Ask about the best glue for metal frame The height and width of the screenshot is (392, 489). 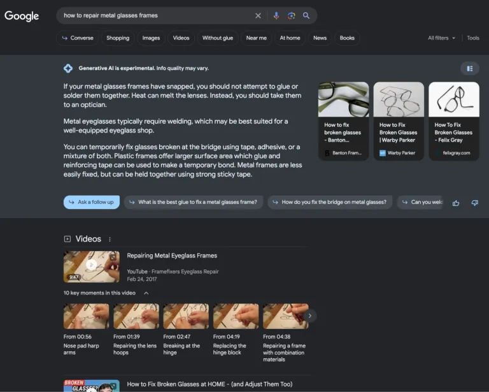click(194, 202)
